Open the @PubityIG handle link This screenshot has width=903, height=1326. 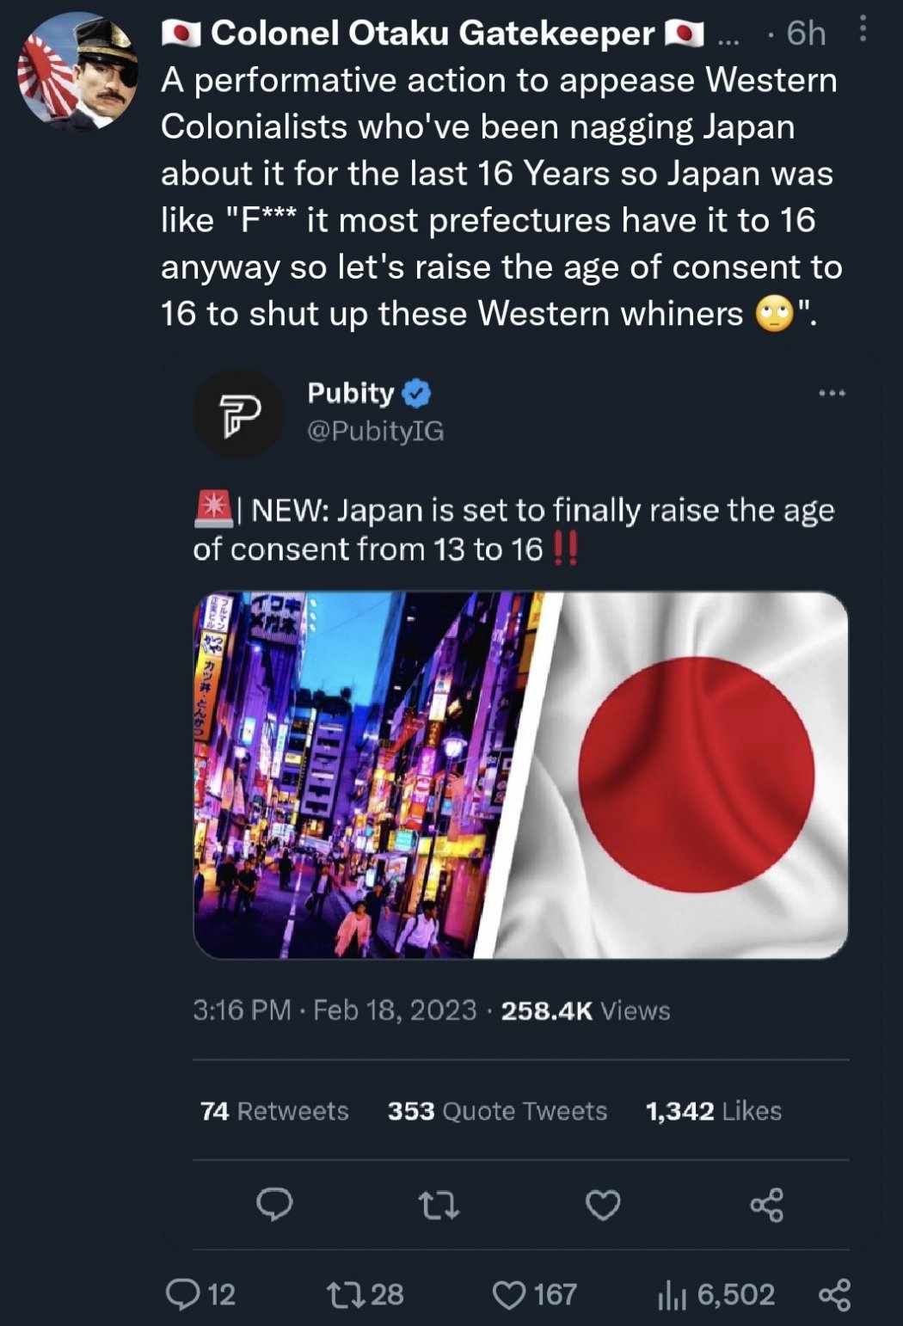point(376,431)
